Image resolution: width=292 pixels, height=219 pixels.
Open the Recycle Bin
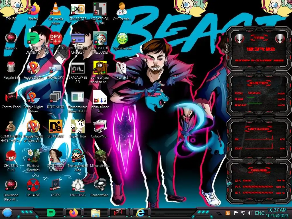11,70
